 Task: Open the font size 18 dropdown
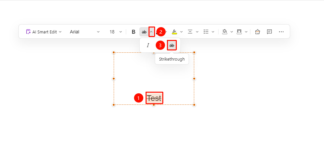pyautogui.click(x=116, y=32)
